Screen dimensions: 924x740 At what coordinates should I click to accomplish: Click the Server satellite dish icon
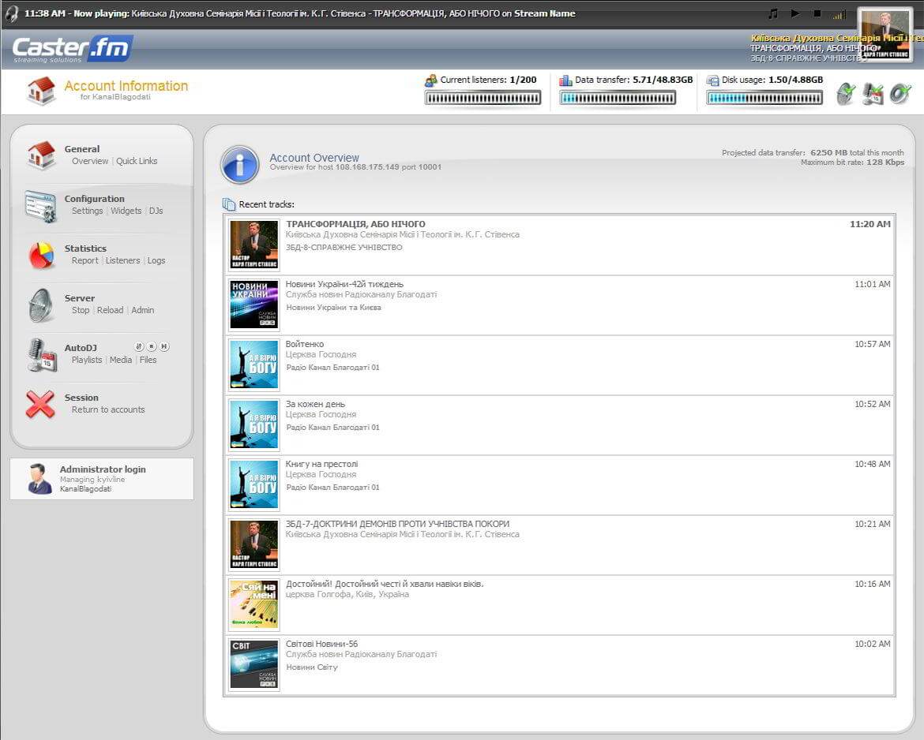pos(41,305)
